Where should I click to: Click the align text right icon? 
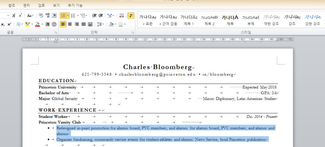point(76,24)
